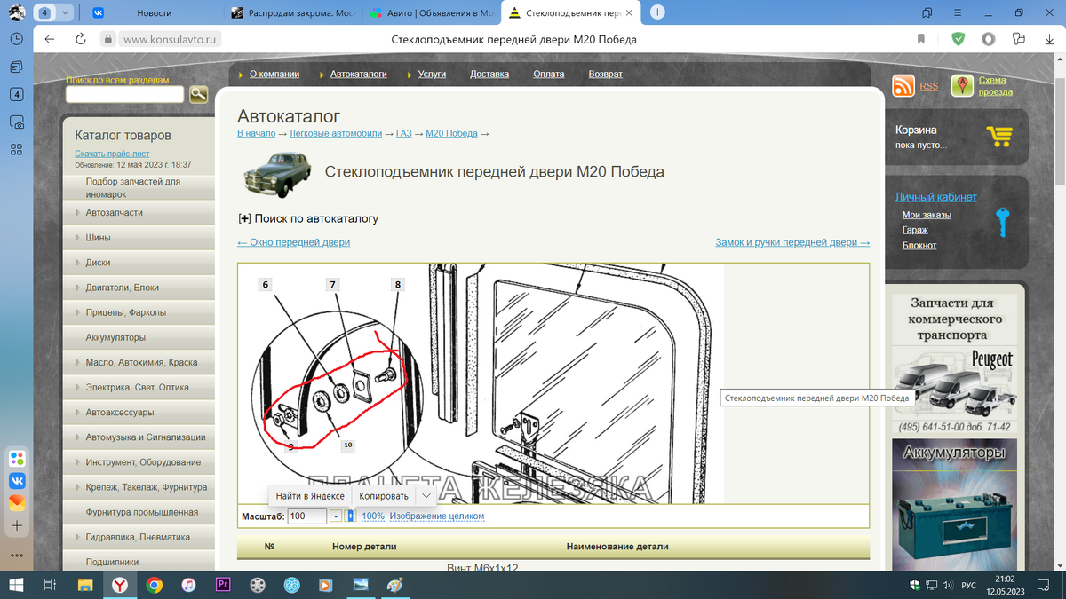The height and width of the screenshot is (599, 1066).
Task: Click the map marker icon next to Схема проезда
Action: 963,85
